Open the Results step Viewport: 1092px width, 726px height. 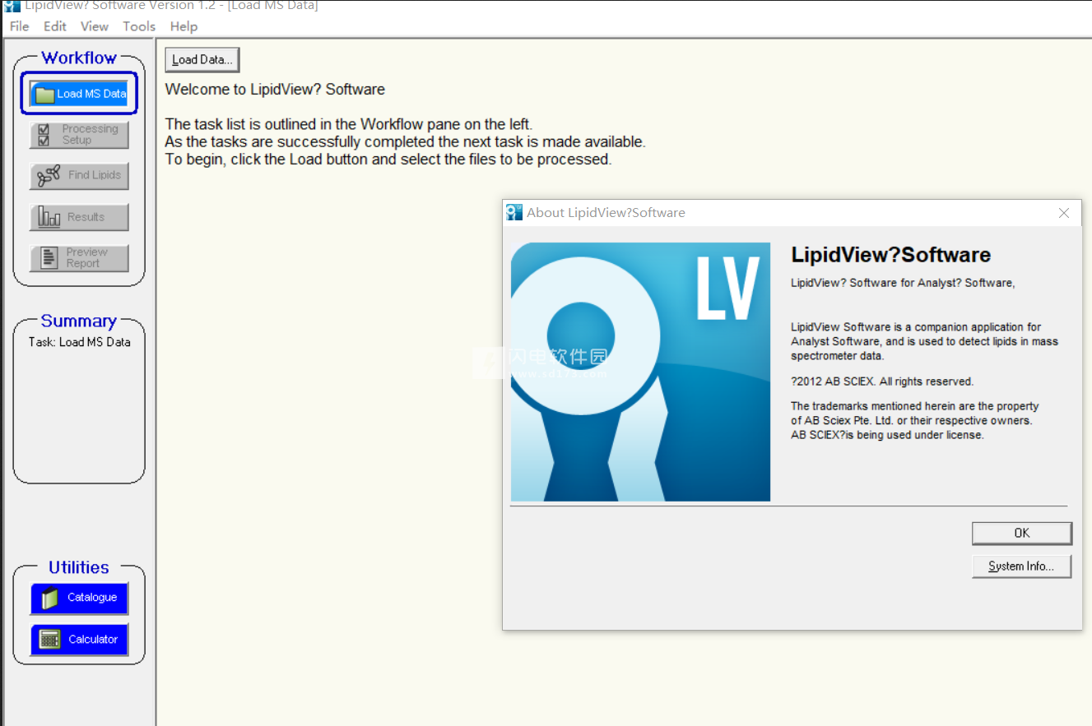[79, 217]
